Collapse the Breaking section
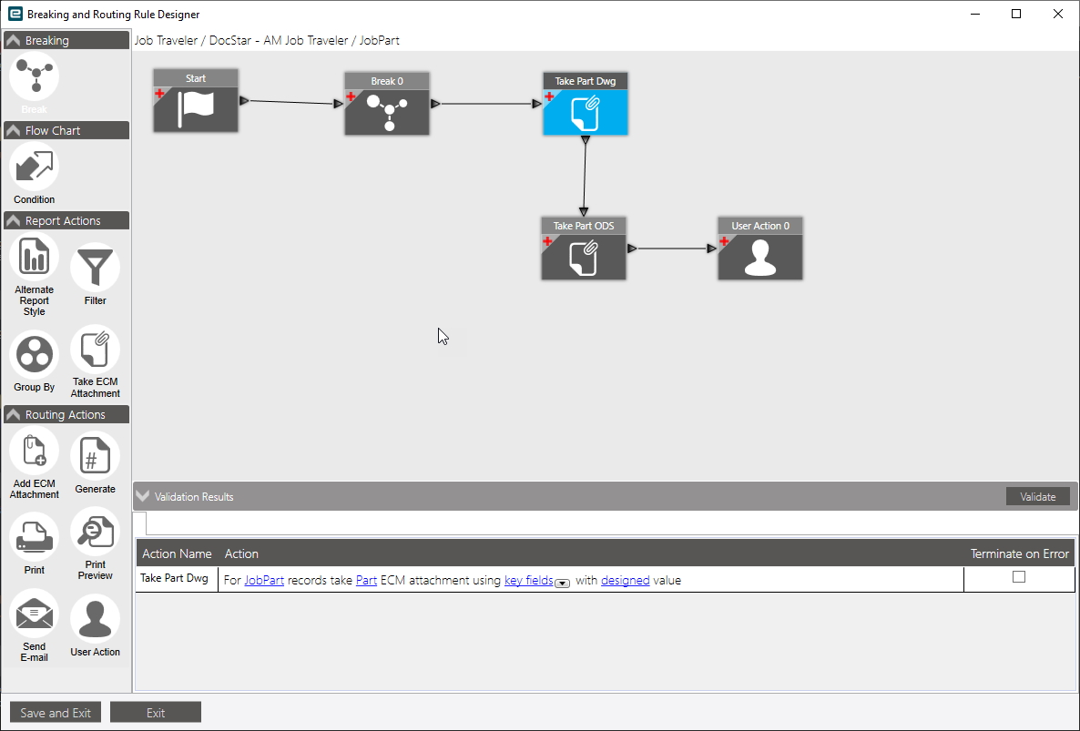The width and height of the screenshot is (1080, 731). click(13, 41)
